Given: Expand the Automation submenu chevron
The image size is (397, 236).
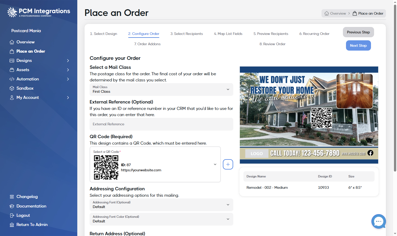Looking at the screenshot, I should [68, 79].
